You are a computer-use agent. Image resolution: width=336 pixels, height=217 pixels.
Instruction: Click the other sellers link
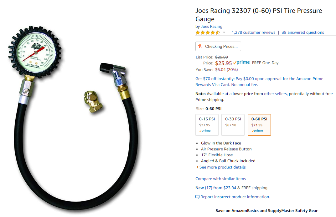[x=275, y=93]
